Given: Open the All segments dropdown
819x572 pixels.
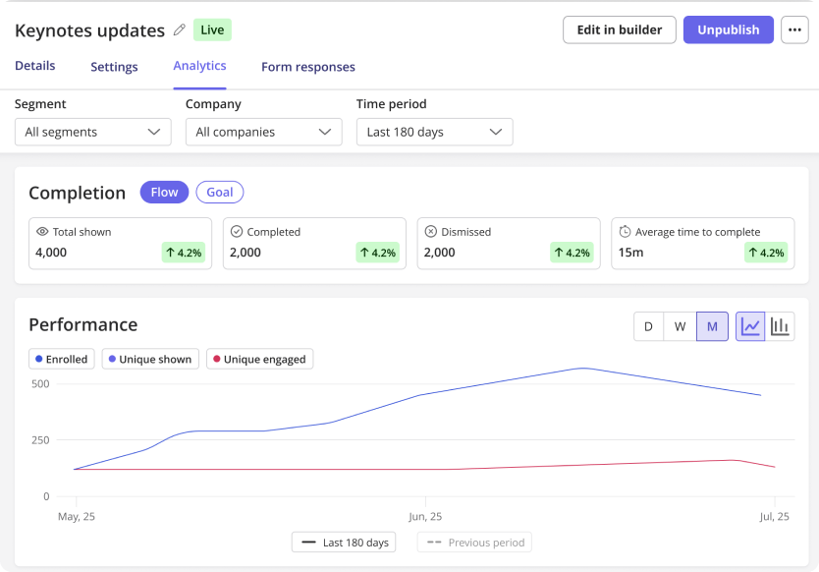Looking at the screenshot, I should click(x=93, y=132).
